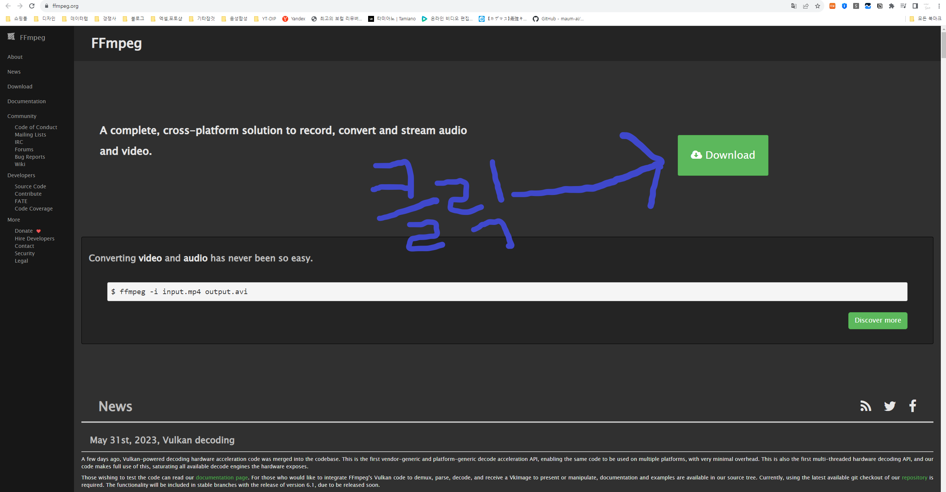Image resolution: width=946 pixels, height=492 pixels.
Task: Open the IRC sidebar link
Action: 19,142
